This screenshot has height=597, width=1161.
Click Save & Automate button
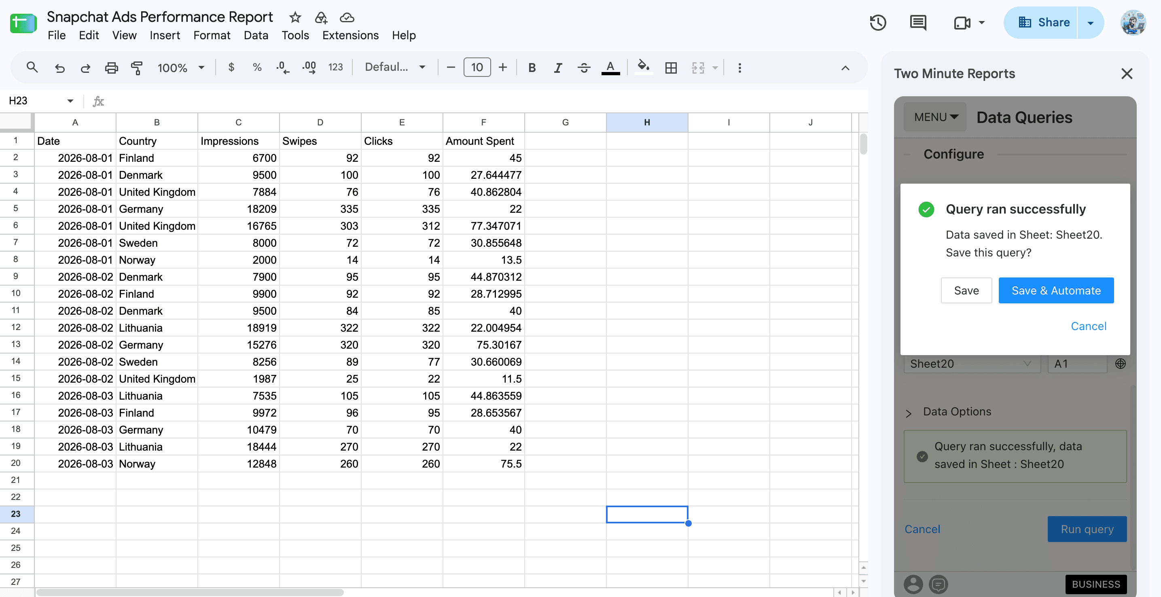pos(1055,291)
